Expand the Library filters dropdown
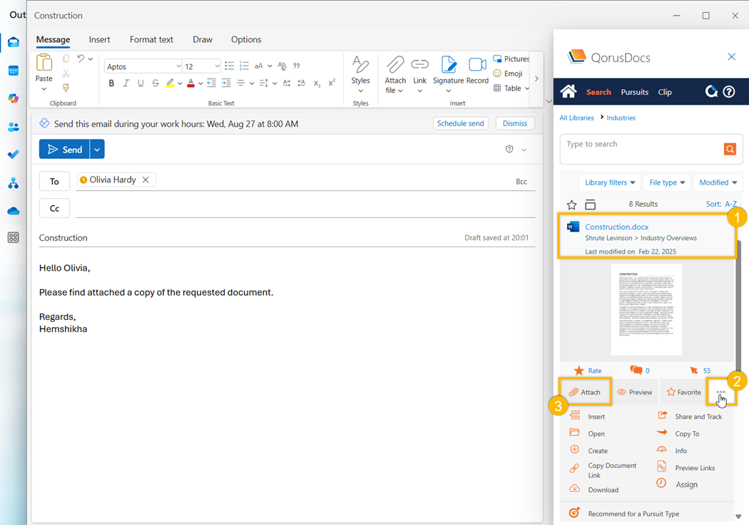The image size is (749, 525). (x=610, y=182)
